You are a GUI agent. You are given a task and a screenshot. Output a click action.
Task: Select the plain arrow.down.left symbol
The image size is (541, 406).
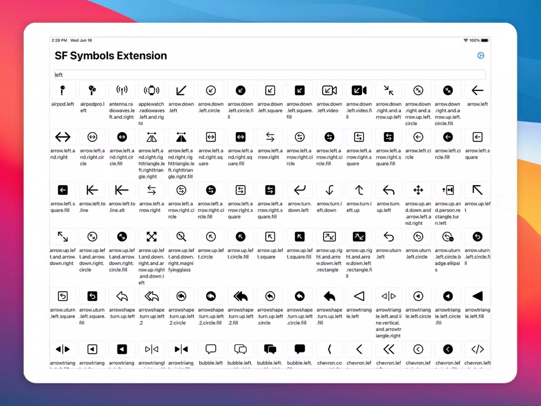coord(181,90)
